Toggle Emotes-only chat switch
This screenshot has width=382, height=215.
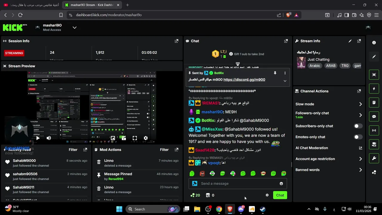pyautogui.click(x=358, y=137)
